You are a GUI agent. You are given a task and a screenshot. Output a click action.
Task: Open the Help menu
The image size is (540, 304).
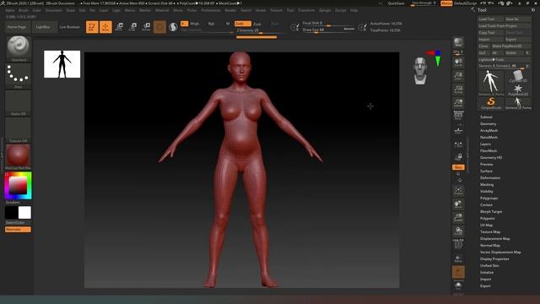(354, 10)
